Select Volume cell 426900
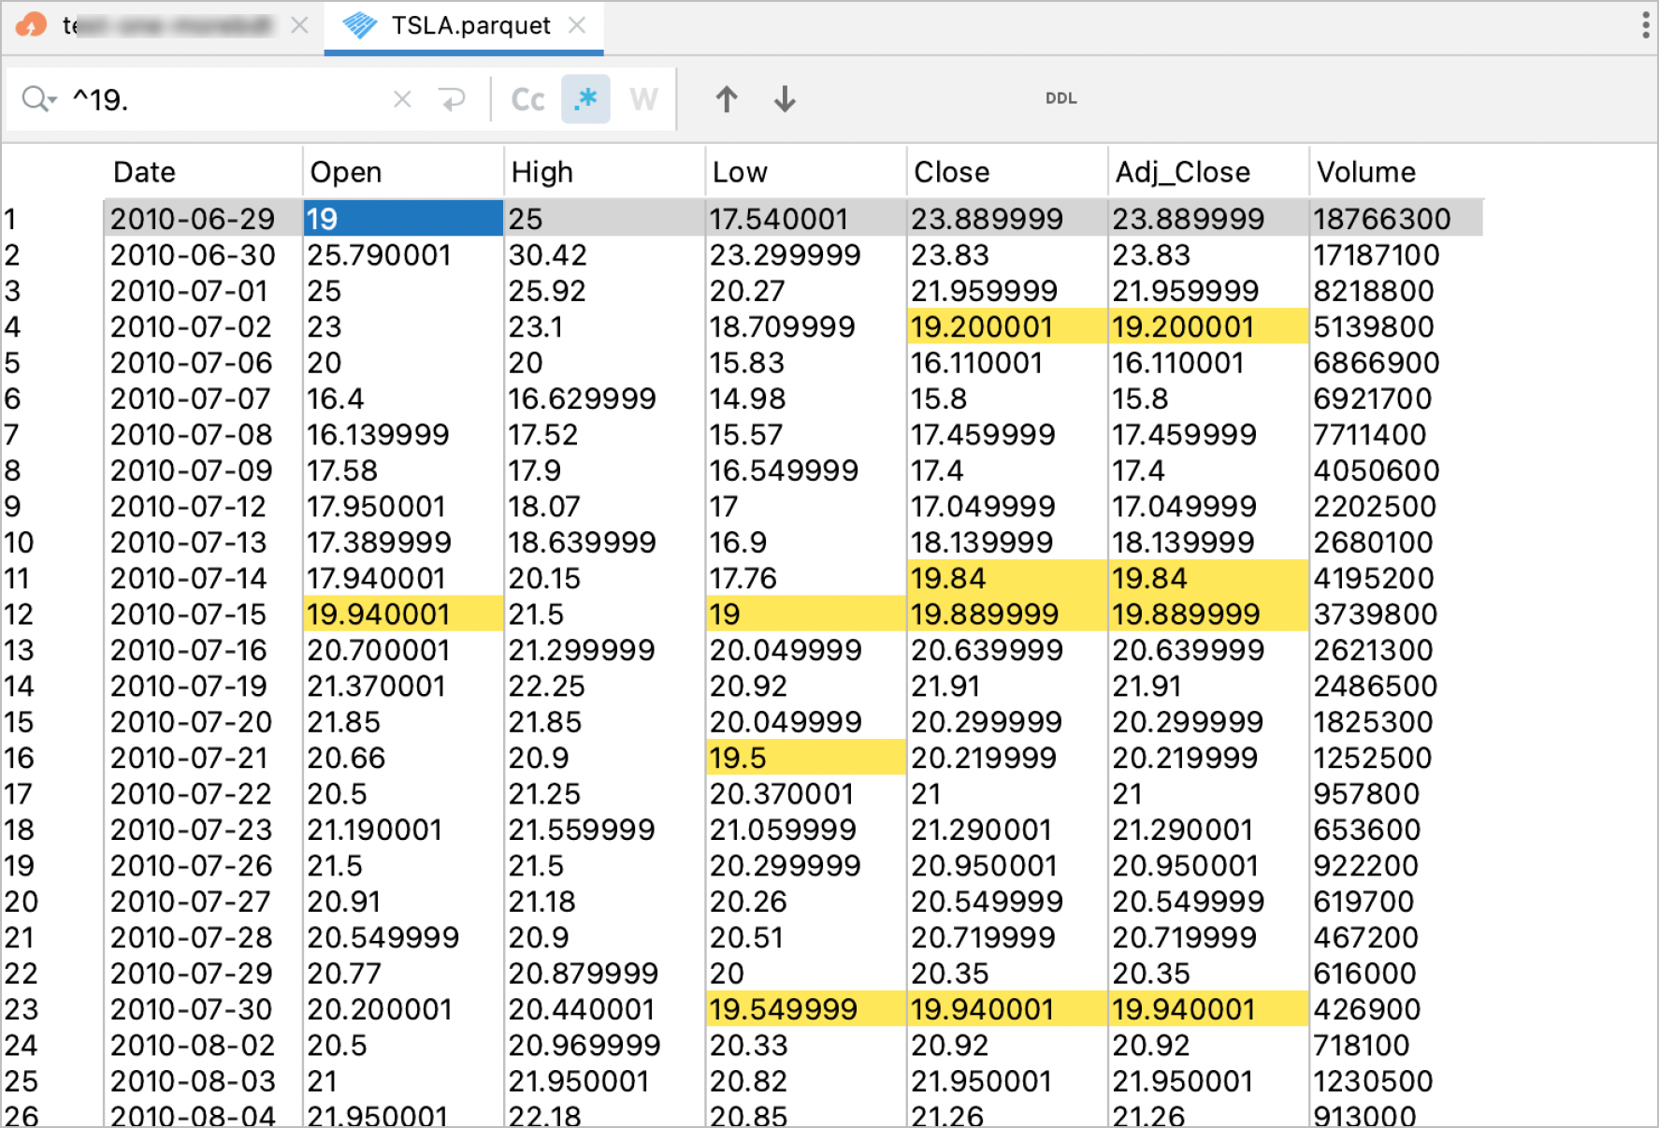Image resolution: width=1659 pixels, height=1128 pixels. coord(1396,1009)
